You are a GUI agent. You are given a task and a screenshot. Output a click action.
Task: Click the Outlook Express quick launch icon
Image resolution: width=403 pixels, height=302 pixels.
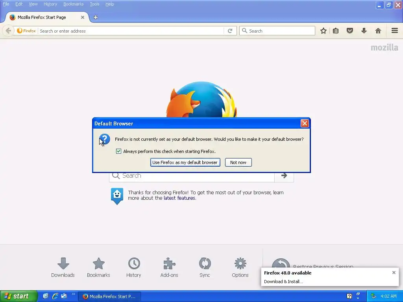coord(64,296)
